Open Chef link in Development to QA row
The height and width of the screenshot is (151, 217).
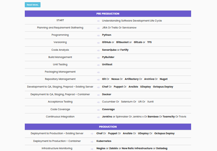tap(105, 87)
